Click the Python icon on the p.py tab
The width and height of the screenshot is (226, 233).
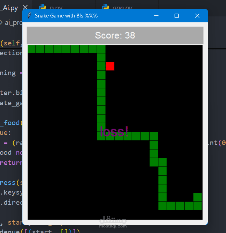pos(42,7)
